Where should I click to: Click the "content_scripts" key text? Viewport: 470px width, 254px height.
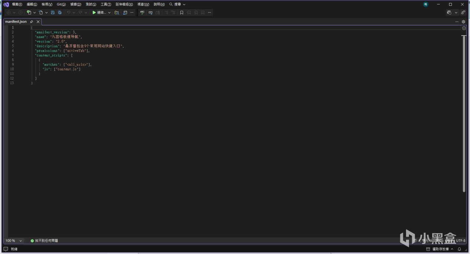click(51, 55)
